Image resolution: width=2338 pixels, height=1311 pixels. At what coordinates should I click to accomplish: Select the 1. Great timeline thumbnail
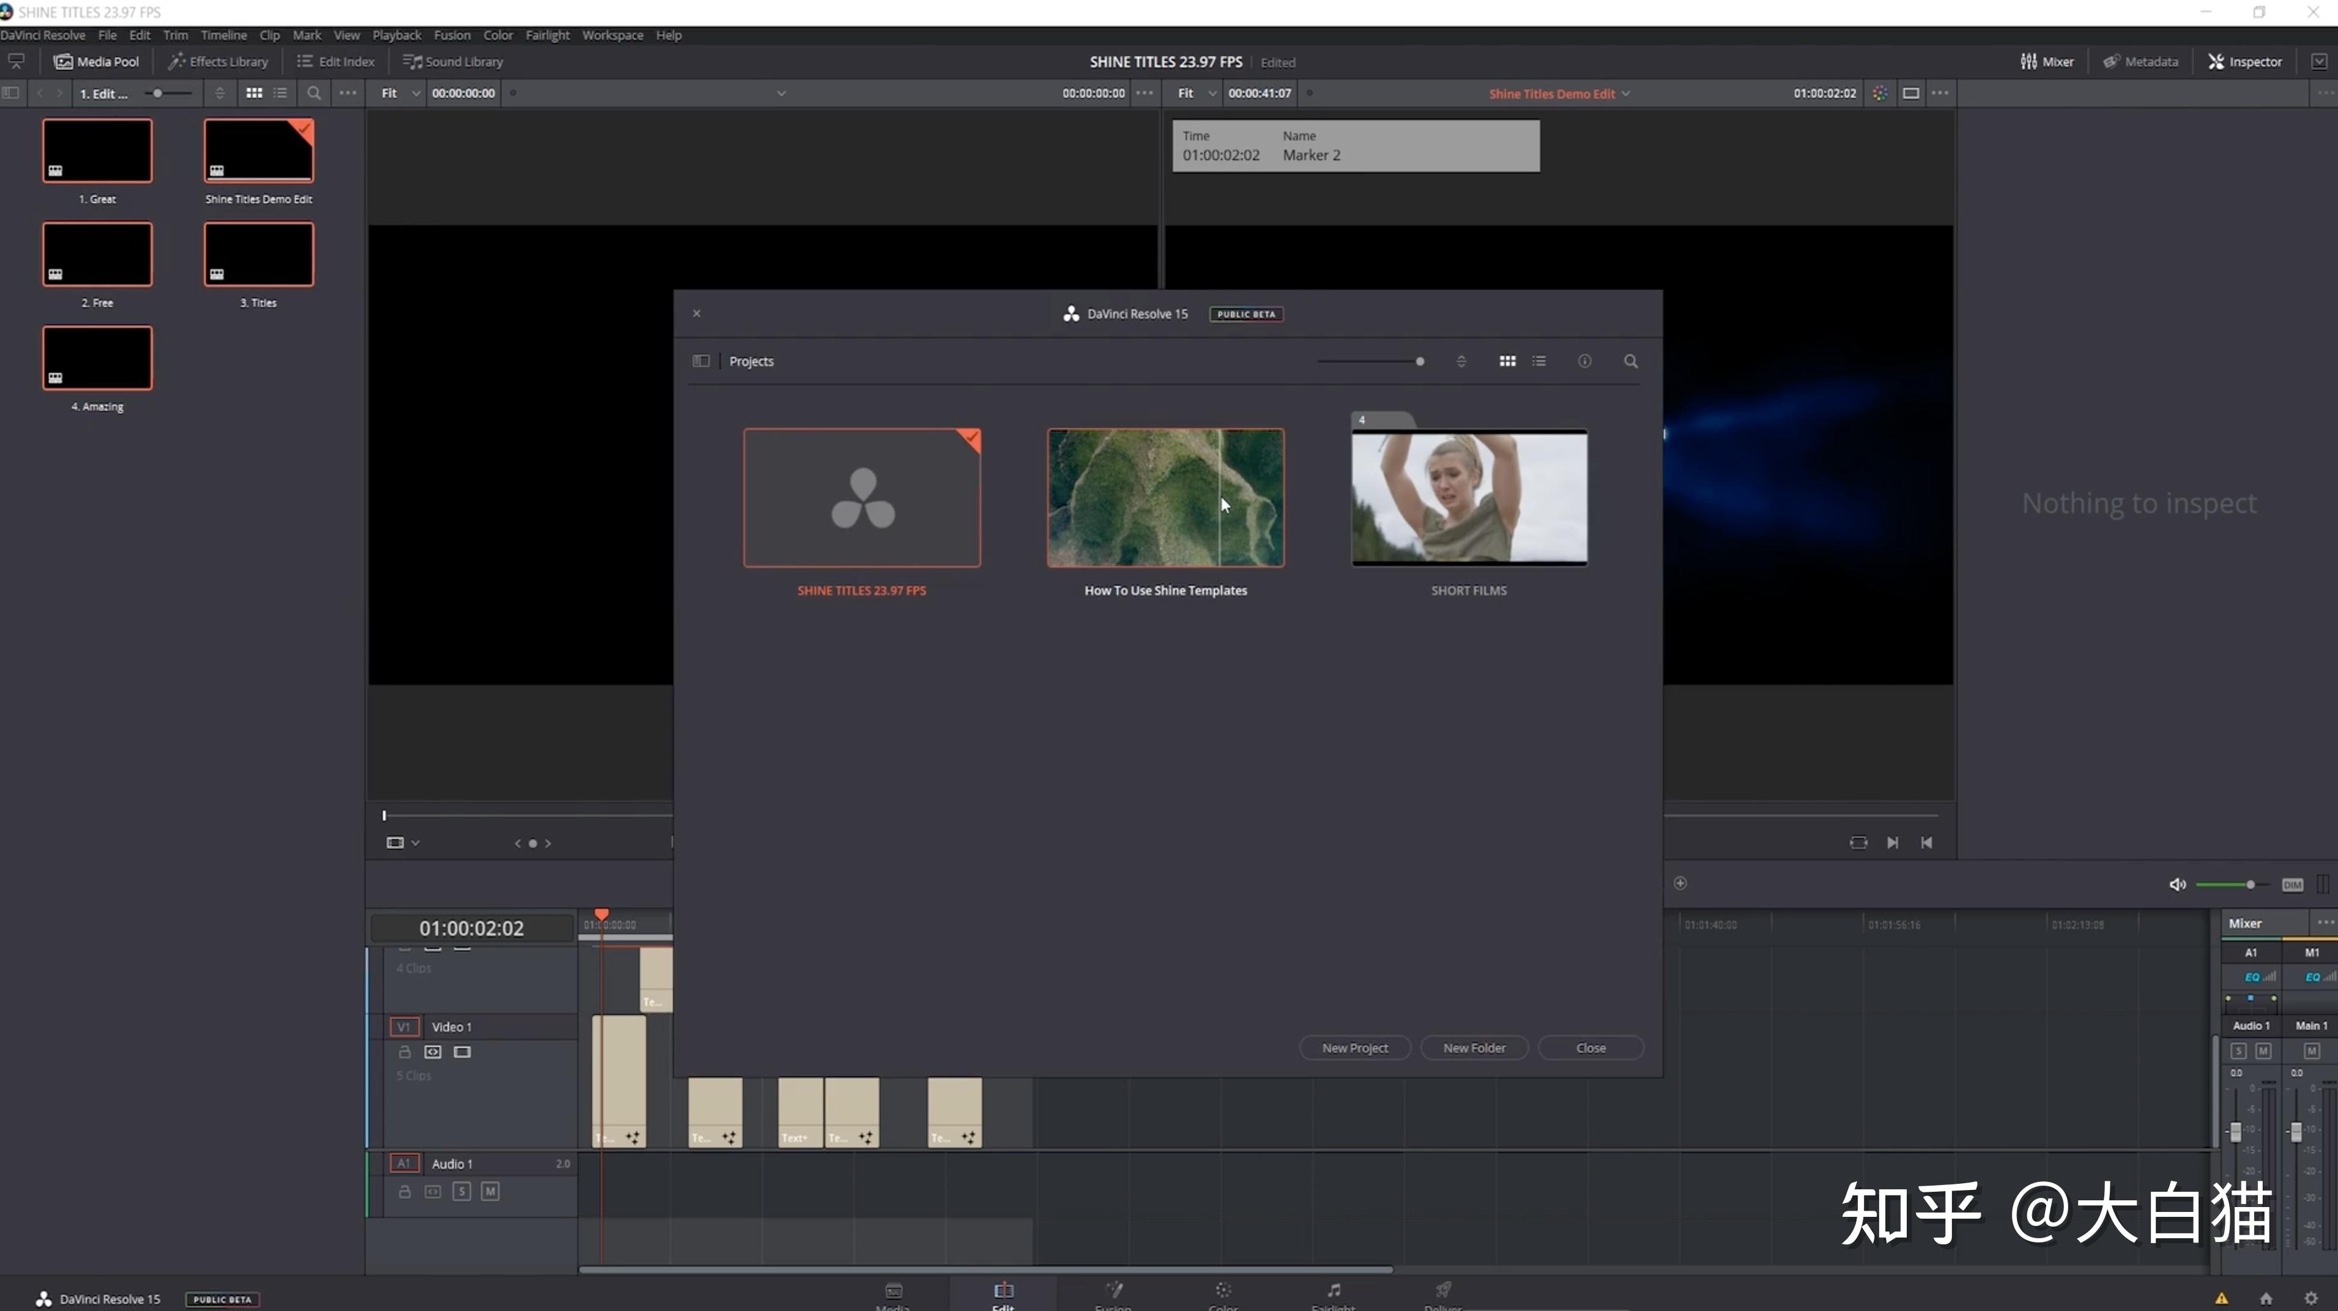point(97,150)
